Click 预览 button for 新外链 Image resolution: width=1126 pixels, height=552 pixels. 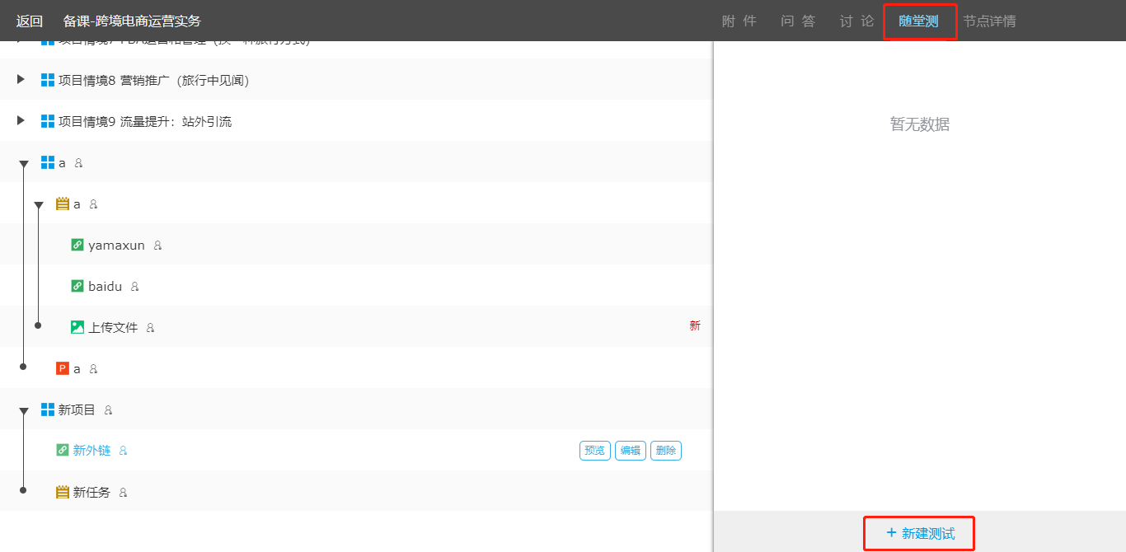[595, 451]
